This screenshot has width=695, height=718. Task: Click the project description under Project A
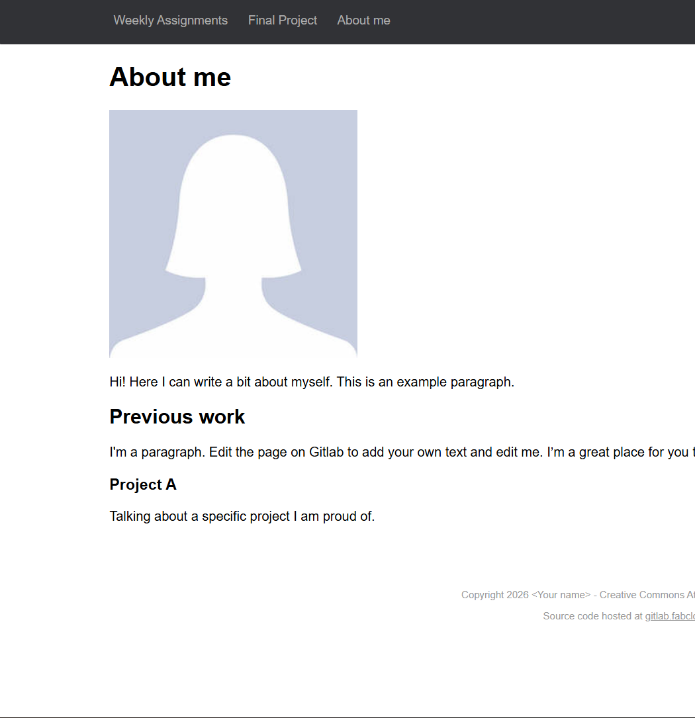click(x=242, y=516)
